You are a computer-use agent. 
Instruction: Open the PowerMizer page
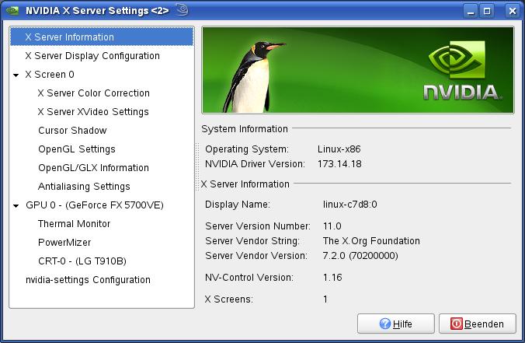coord(64,243)
